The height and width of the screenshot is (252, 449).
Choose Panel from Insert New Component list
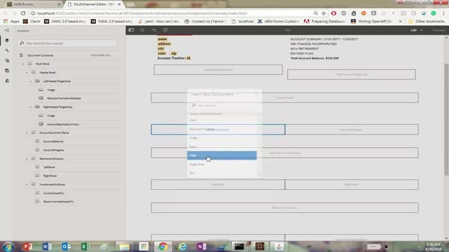pyautogui.click(x=222, y=147)
